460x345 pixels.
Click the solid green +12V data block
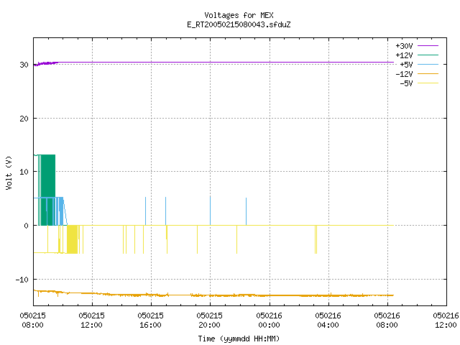pos(48,190)
